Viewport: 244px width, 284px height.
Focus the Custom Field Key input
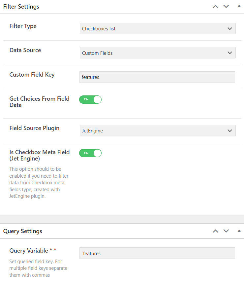pyautogui.click(x=157, y=77)
